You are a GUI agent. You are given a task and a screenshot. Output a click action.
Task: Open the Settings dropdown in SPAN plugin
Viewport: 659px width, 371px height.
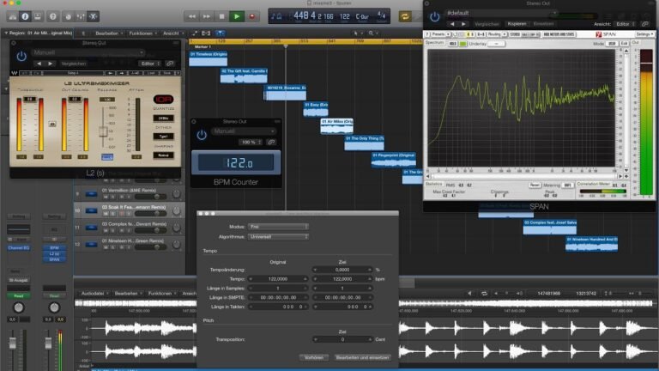tap(644, 34)
